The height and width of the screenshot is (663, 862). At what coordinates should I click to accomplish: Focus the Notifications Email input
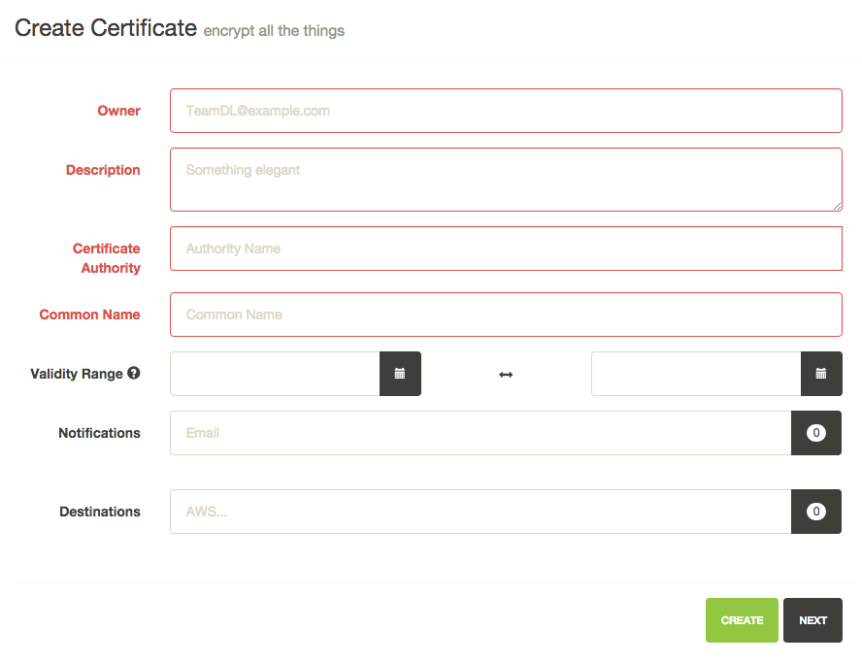pyautogui.click(x=481, y=433)
